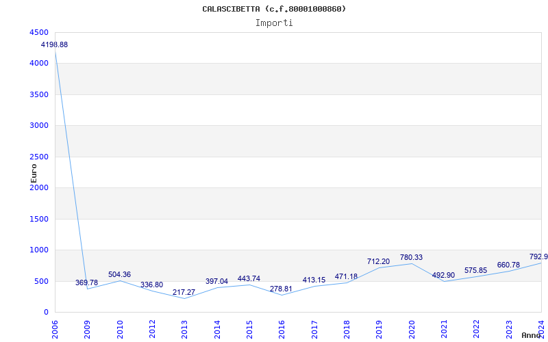Click the 471.18 value label

coord(346,276)
